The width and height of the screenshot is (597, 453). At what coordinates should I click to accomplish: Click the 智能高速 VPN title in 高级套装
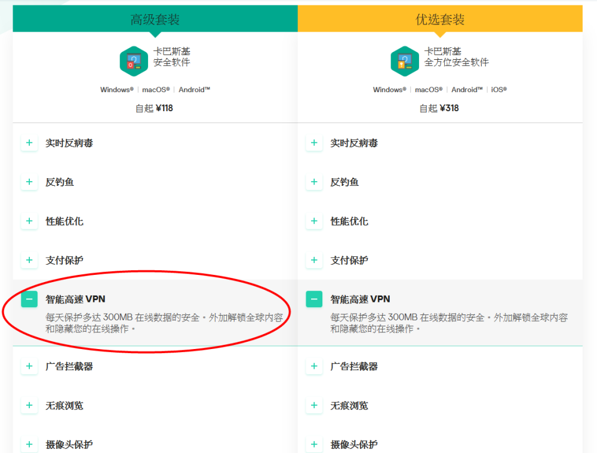point(75,299)
